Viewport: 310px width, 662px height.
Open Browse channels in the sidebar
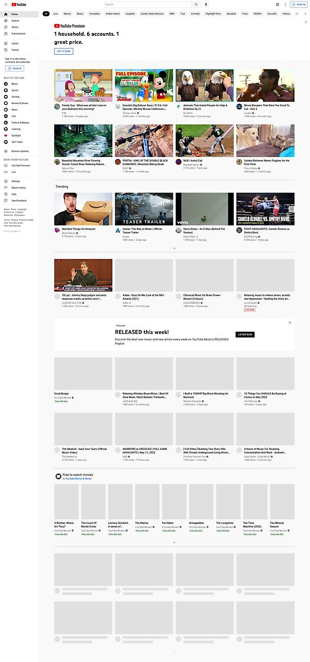click(19, 151)
